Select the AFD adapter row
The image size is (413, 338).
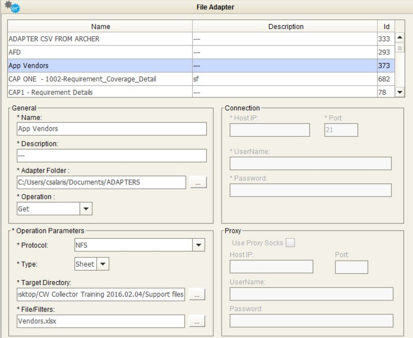click(100, 52)
